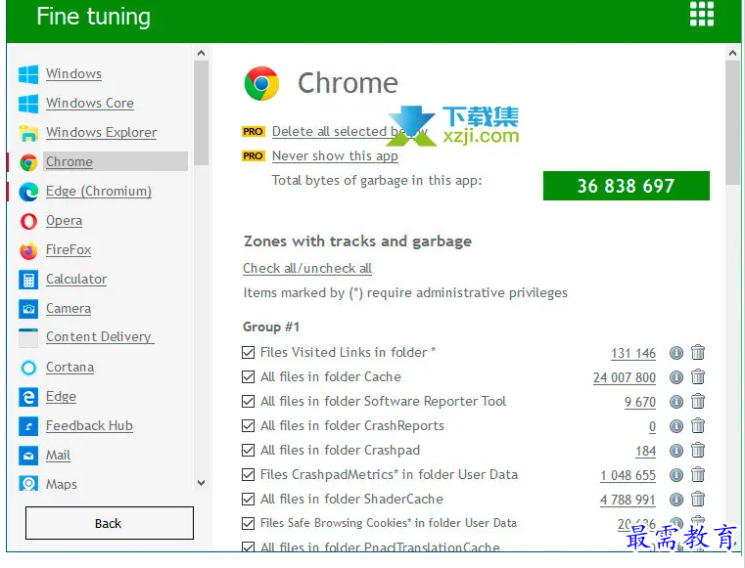Select Windows in the app list
The image size is (745, 568).
tap(73, 74)
